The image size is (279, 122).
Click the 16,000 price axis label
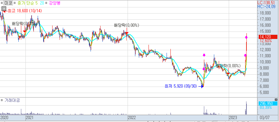click(266, 25)
